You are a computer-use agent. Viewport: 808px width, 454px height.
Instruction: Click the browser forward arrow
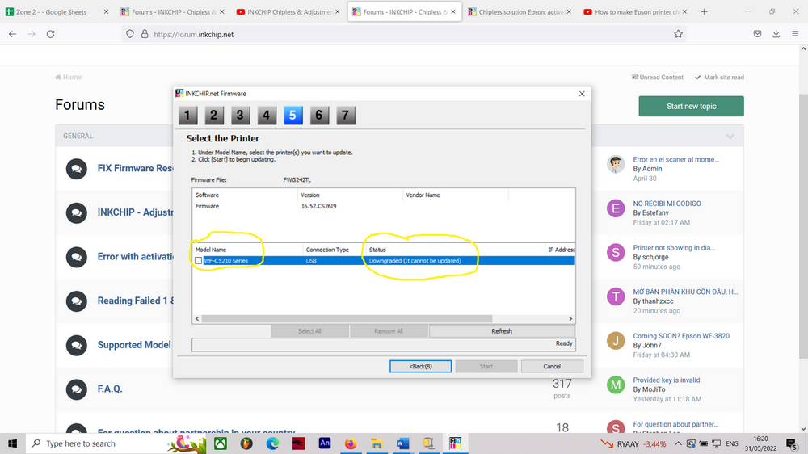pos(32,34)
